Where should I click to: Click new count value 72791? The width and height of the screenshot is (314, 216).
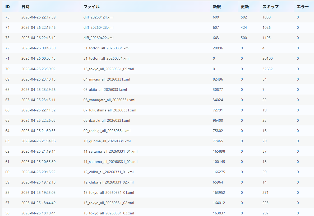(218, 110)
